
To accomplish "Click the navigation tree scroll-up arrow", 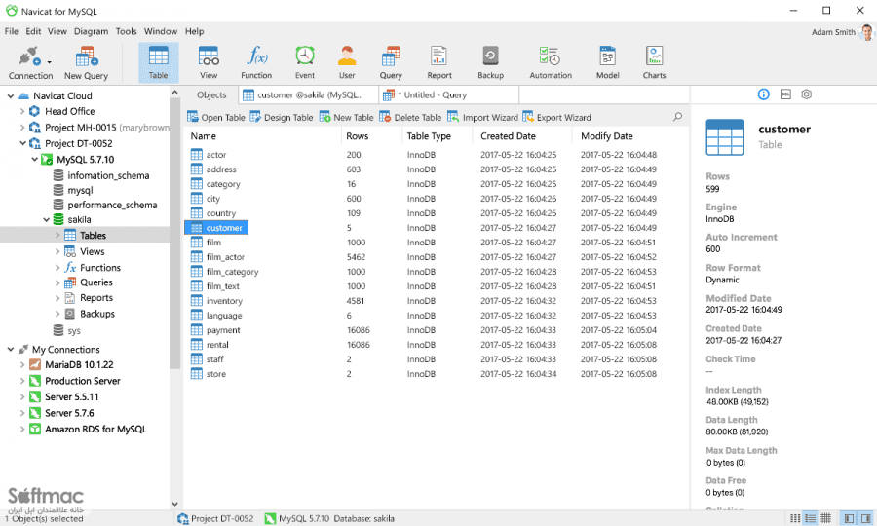I will coord(175,93).
